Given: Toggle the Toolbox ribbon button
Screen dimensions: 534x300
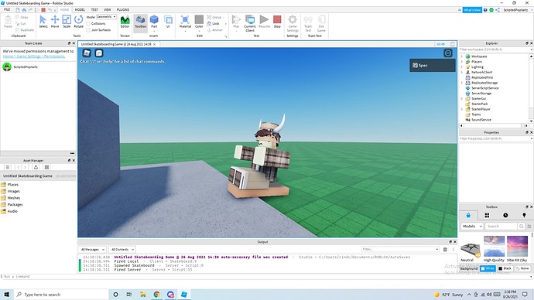Looking at the screenshot, I should 140,22.
